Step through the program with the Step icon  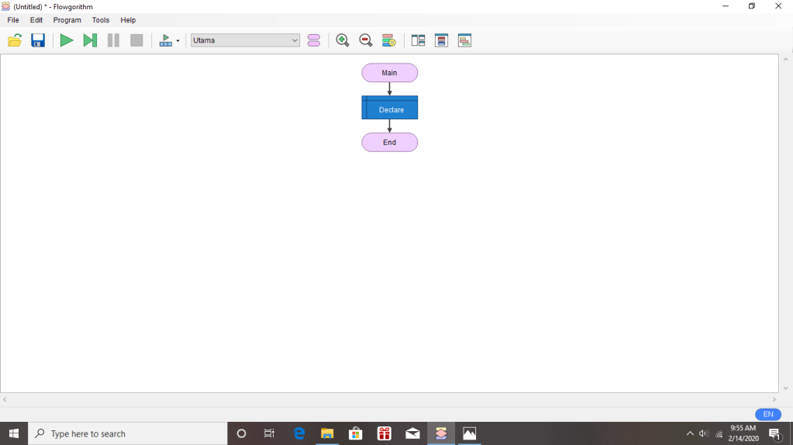(90, 40)
